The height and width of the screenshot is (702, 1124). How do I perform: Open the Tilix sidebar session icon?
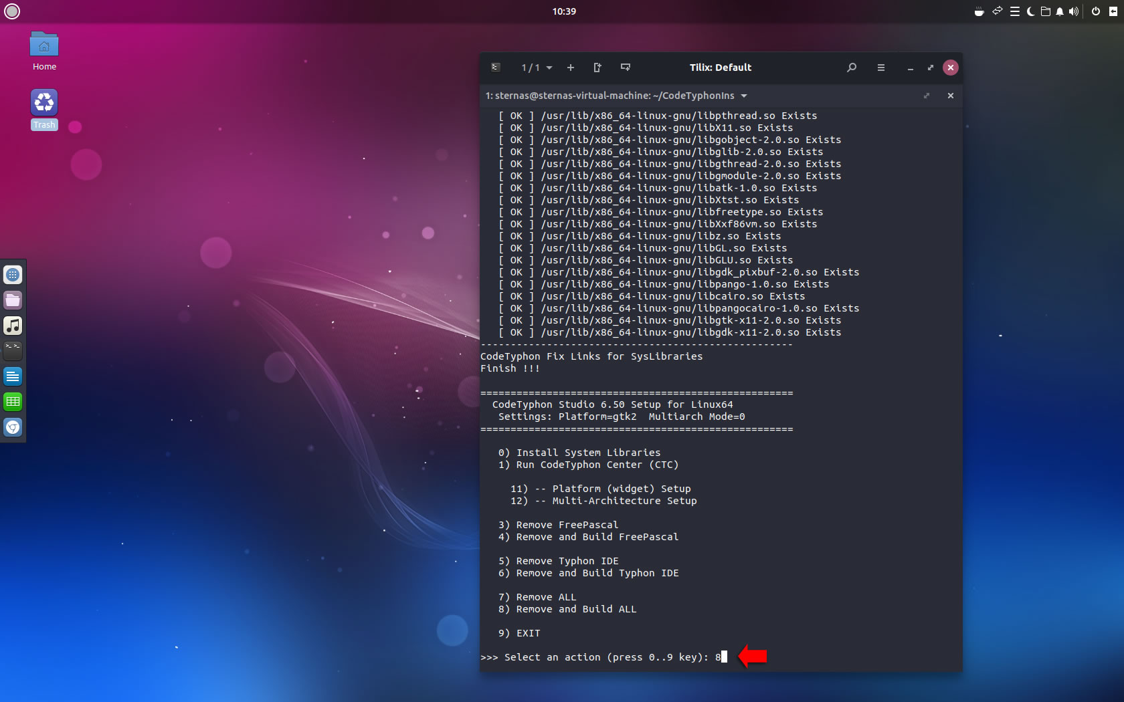tap(496, 68)
